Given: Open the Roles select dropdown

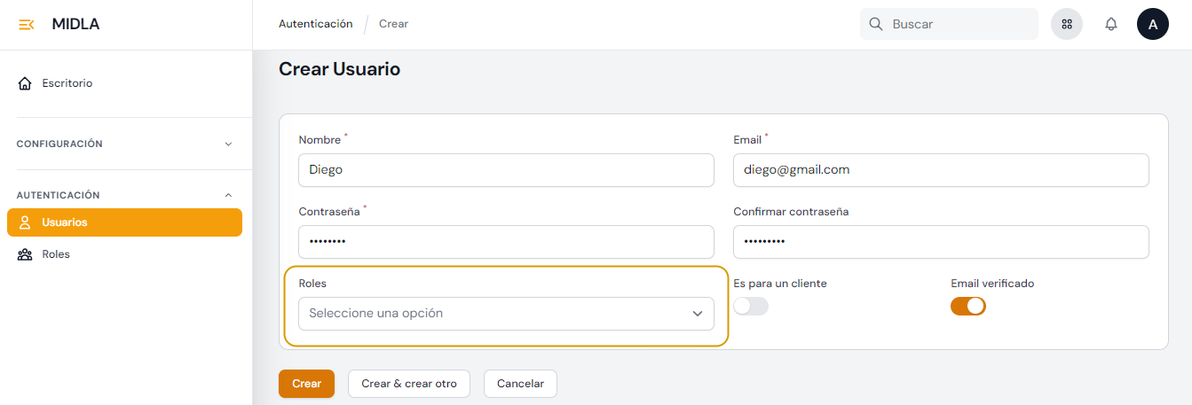Looking at the screenshot, I should pos(506,314).
